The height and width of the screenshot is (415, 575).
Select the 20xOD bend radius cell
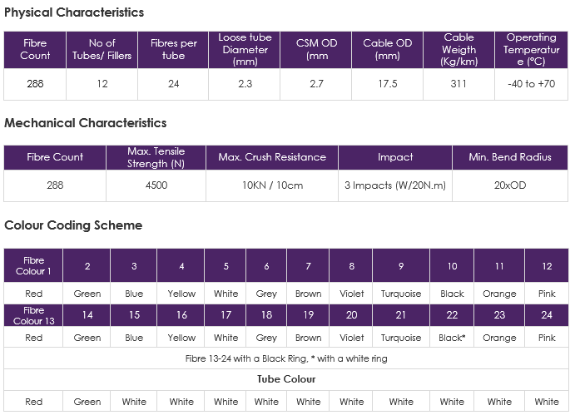click(x=510, y=185)
